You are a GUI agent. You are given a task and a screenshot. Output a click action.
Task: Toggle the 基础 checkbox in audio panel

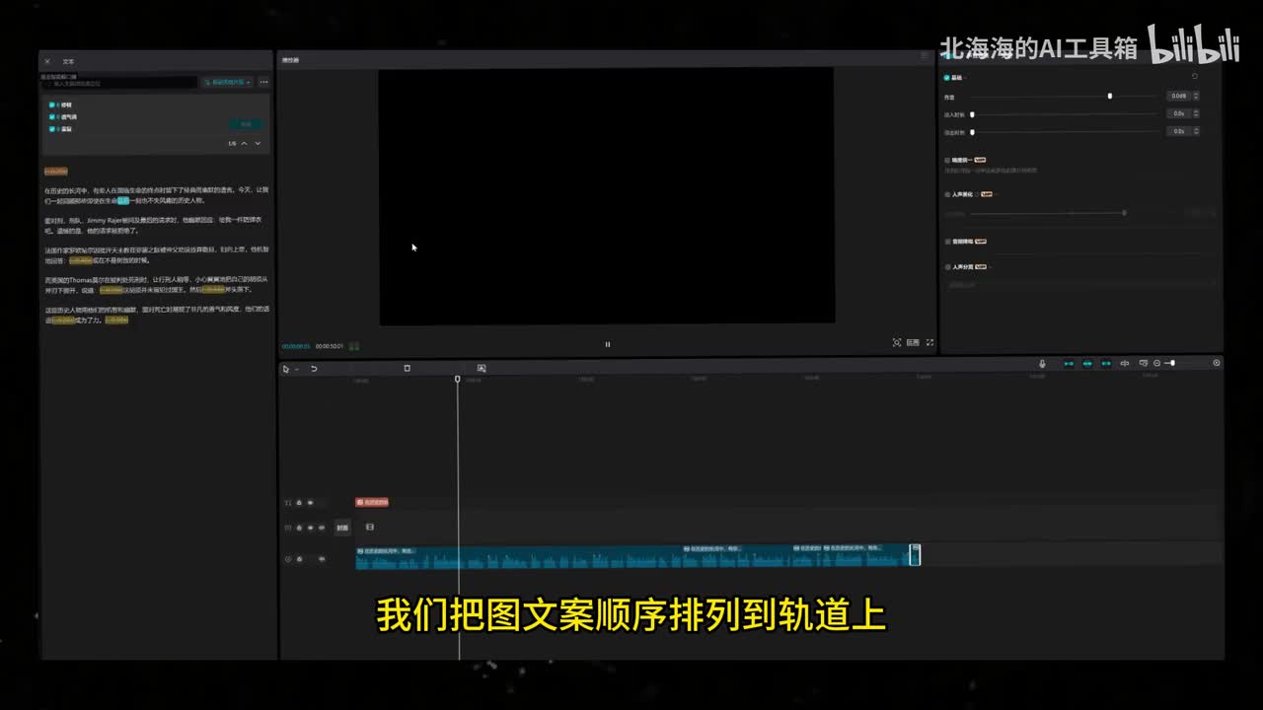coord(947,77)
